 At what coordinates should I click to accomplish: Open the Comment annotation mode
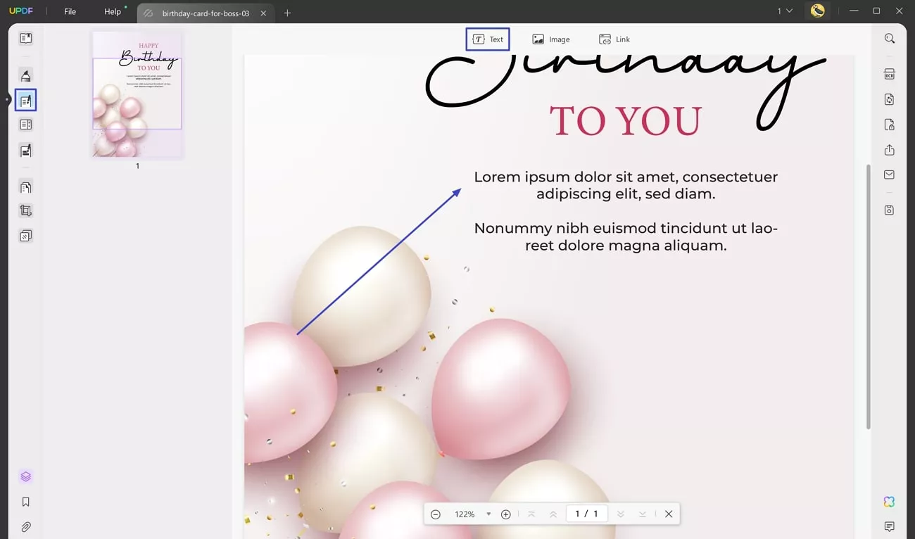coord(25,75)
